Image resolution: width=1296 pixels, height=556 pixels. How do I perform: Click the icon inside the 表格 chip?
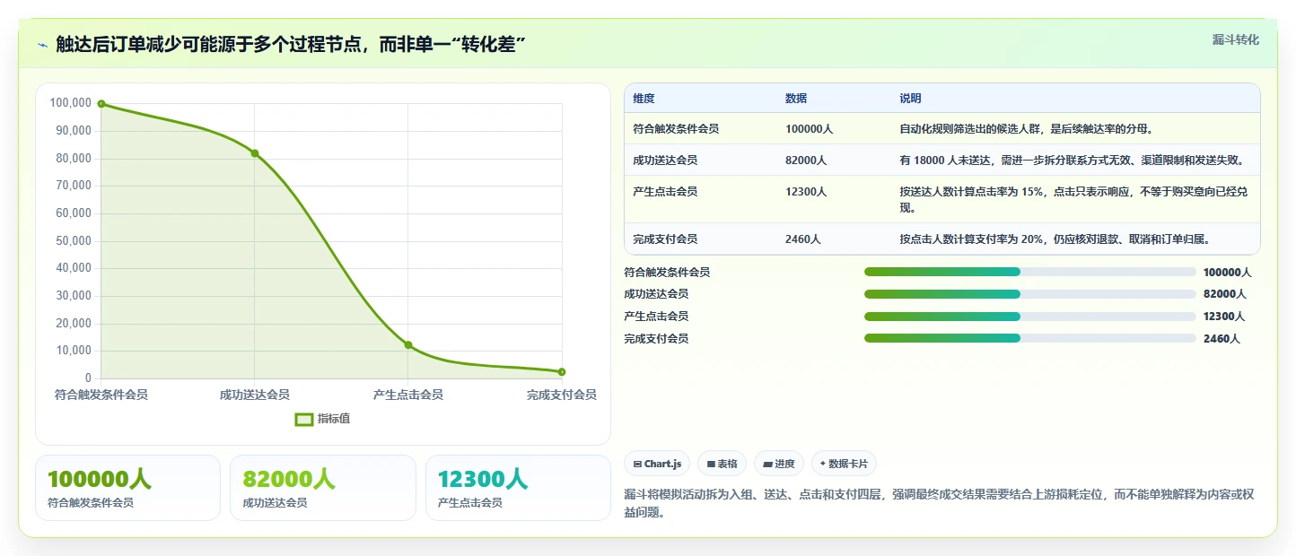(x=711, y=465)
